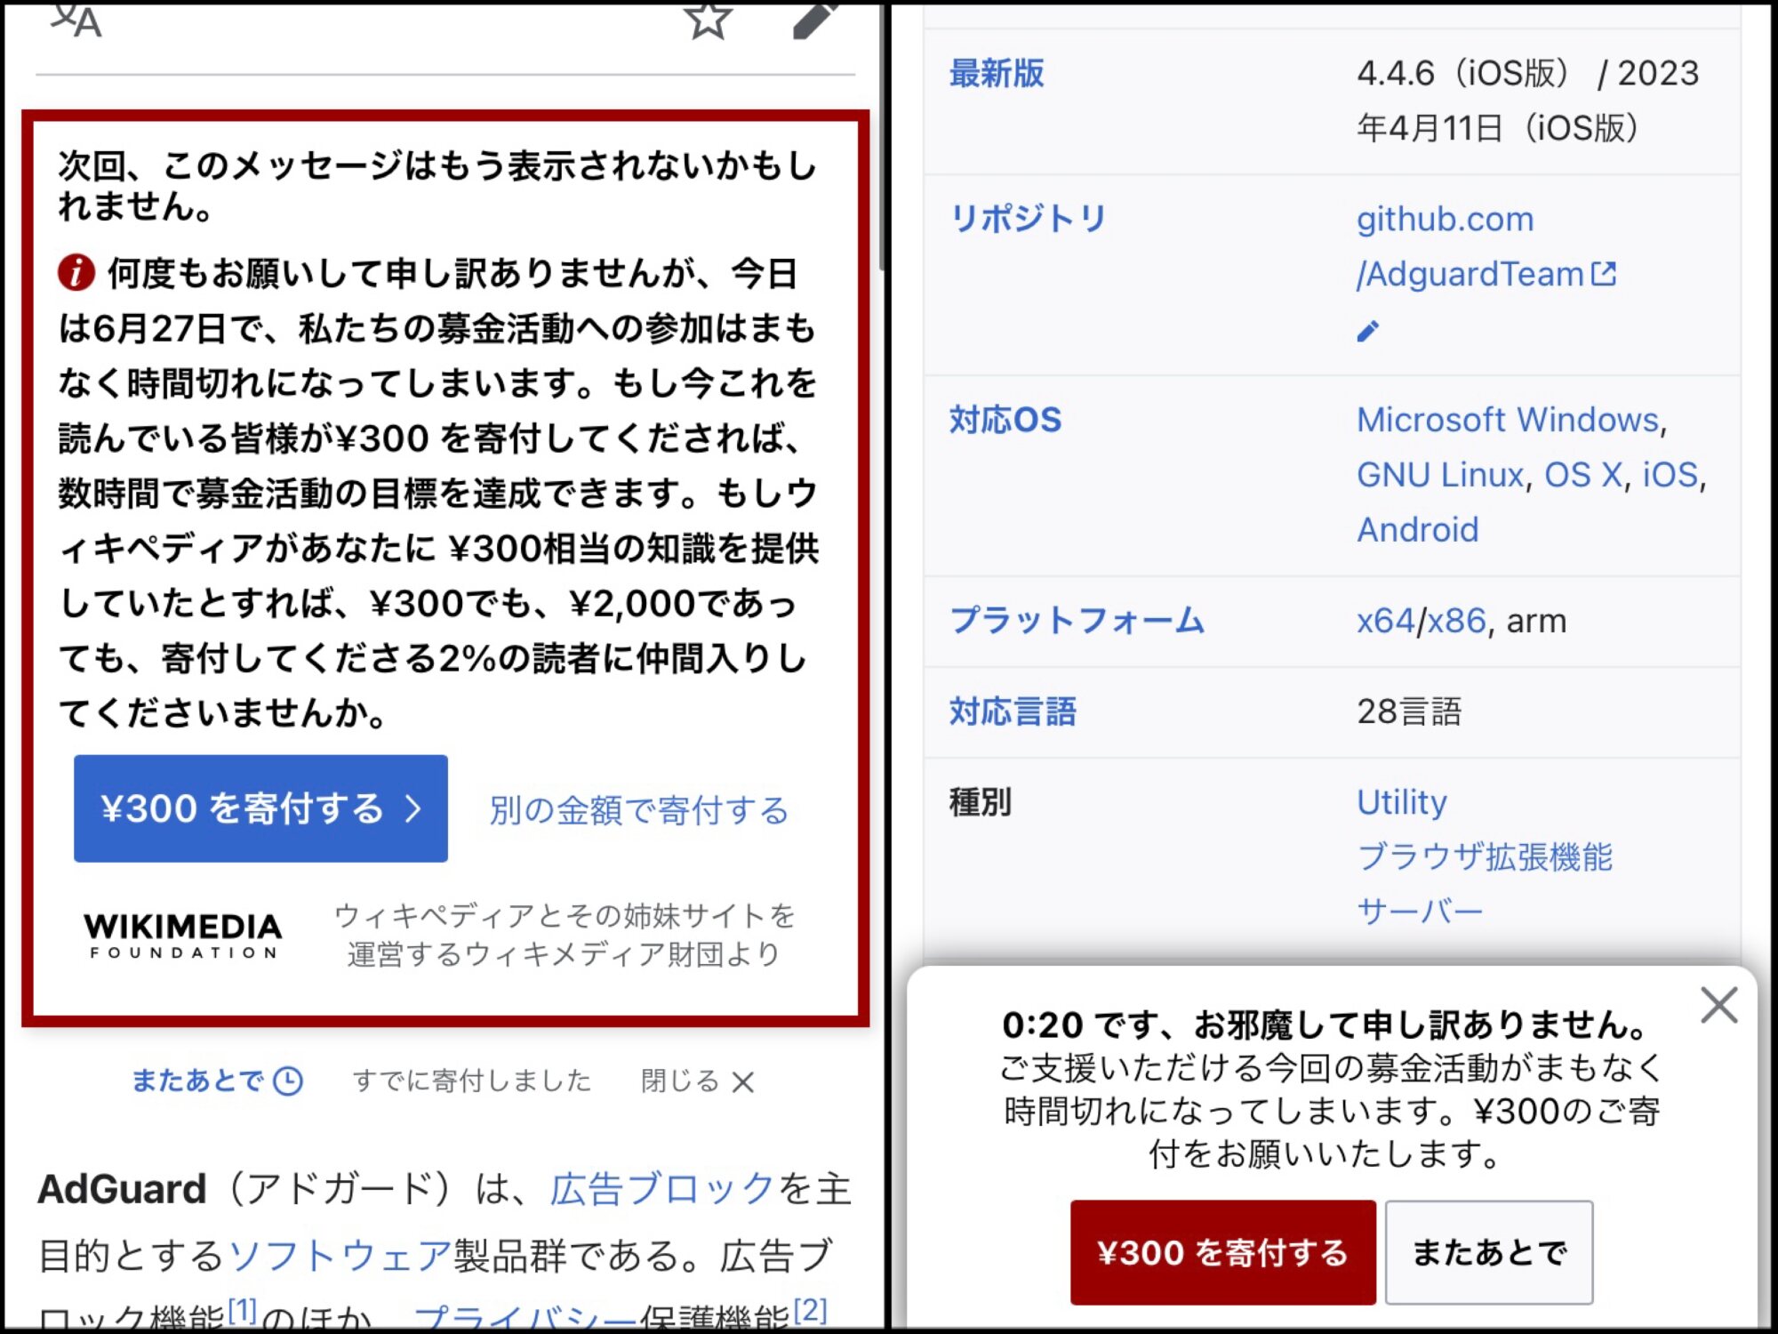Tap 対応言語 label link
Image resolution: width=1778 pixels, height=1334 pixels.
click(1013, 711)
